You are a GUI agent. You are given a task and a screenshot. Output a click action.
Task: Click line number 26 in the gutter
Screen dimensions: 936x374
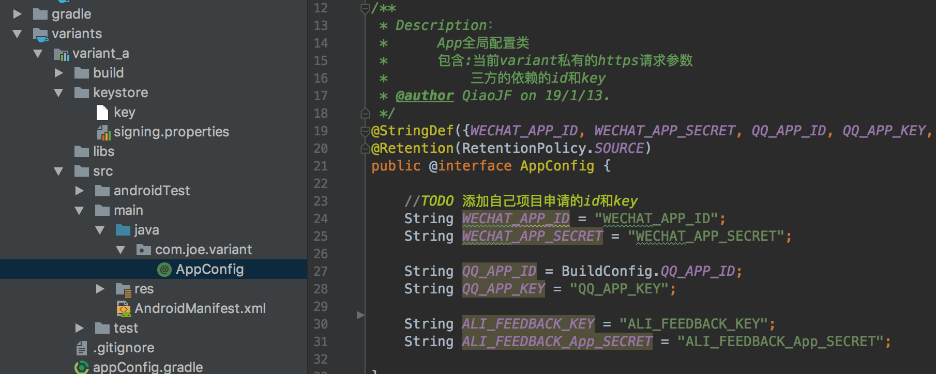coord(321,254)
